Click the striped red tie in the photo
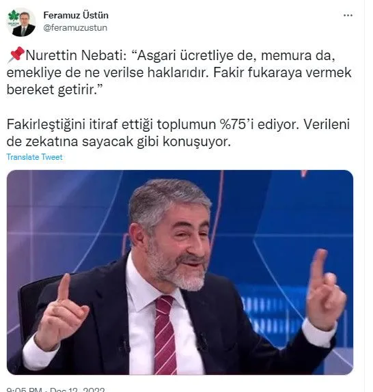This screenshot has height=392, width=373. (165, 335)
